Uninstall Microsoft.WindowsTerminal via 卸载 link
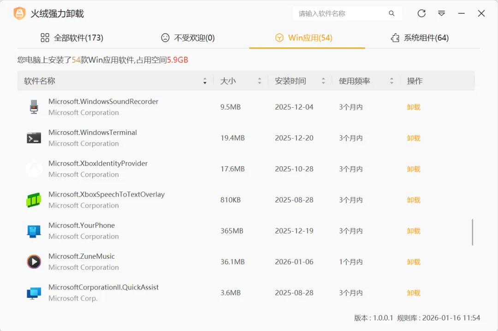Image resolution: width=498 pixels, height=331 pixels. click(x=414, y=138)
